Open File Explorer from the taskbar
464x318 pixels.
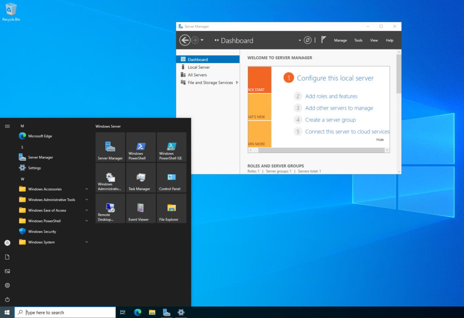tap(152, 313)
